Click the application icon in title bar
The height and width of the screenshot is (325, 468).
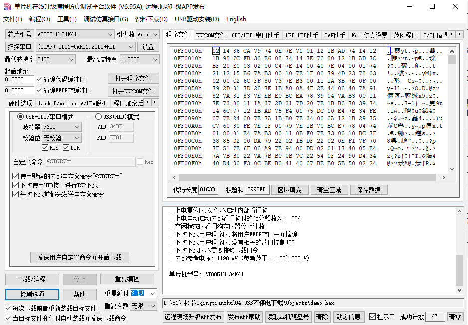[7, 6]
